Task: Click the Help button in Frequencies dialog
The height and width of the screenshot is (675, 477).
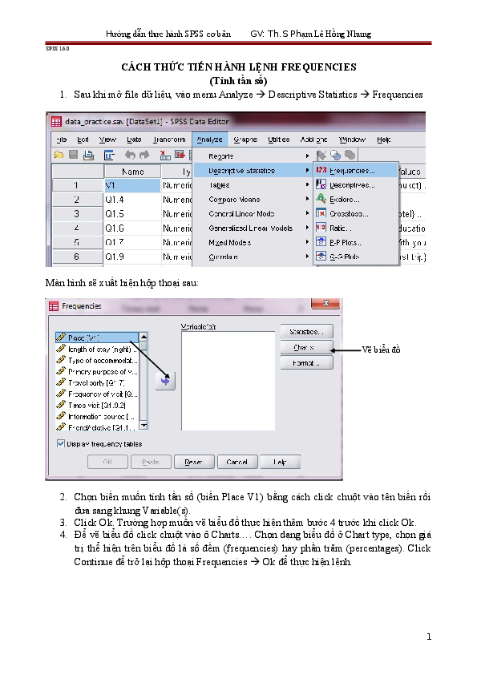Action: (x=281, y=462)
